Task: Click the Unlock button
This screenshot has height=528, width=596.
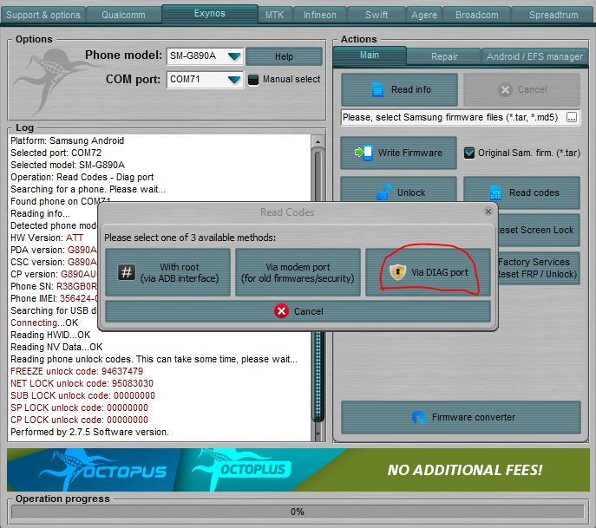Action: 398,189
